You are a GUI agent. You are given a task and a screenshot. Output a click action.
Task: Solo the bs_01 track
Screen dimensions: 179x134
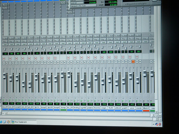[x=68, y=62]
